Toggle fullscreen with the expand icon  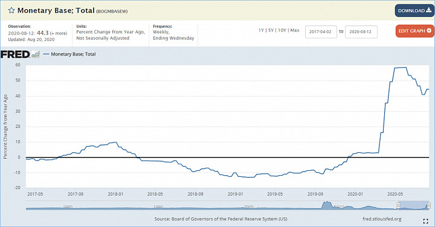point(425,221)
